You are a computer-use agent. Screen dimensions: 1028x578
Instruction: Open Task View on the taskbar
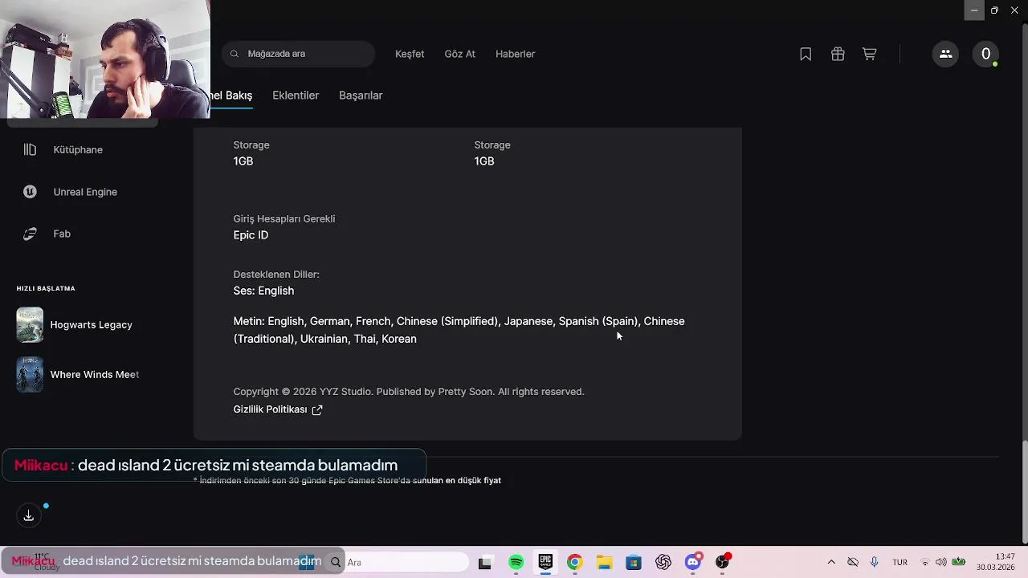[x=484, y=563]
